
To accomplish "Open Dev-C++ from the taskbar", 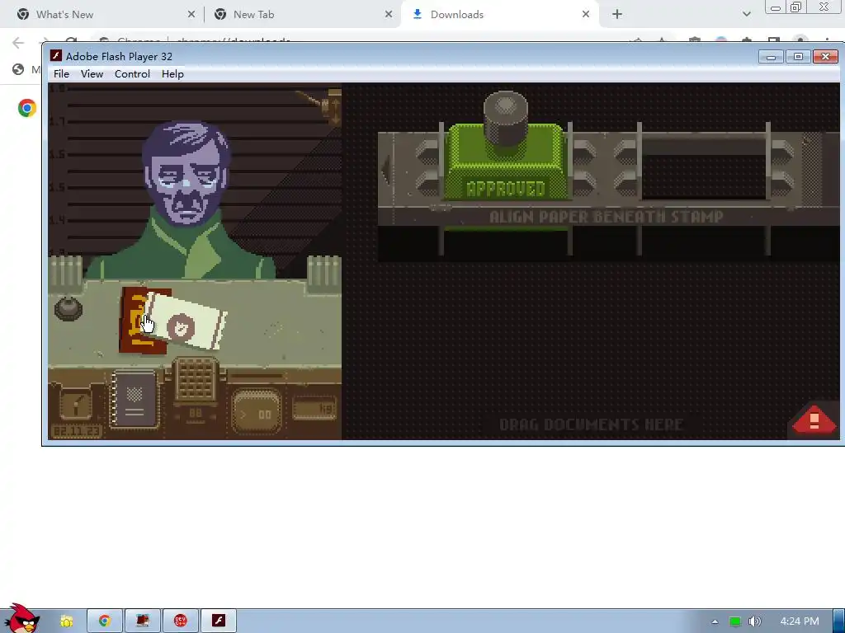I will (181, 621).
